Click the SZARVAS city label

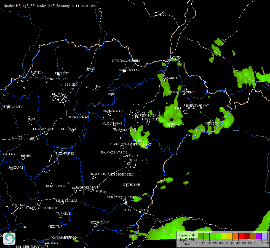[51, 243]
